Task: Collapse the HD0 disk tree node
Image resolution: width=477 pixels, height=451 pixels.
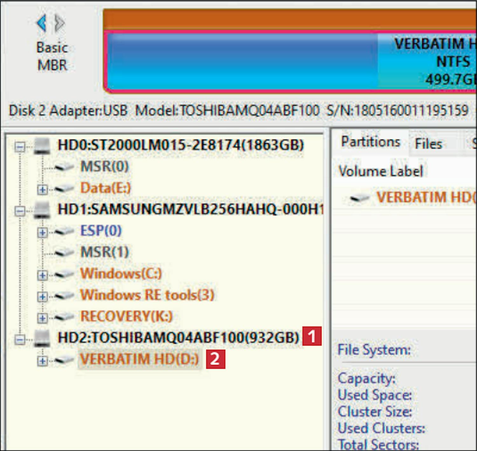Action: coord(20,147)
